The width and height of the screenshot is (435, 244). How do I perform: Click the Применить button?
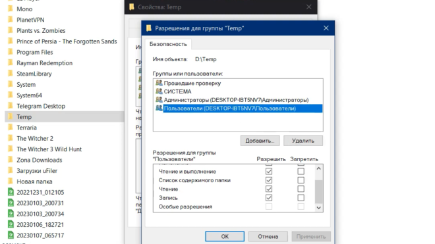coord(311,237)
